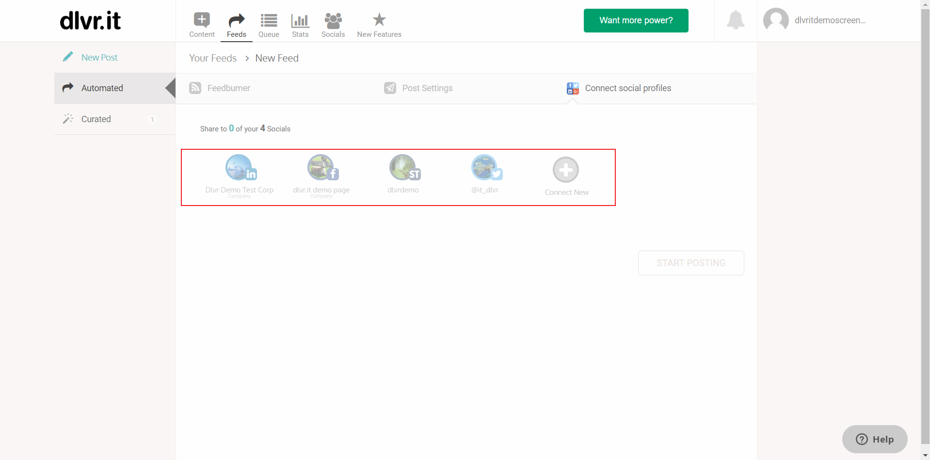Click the dlvr.it logo
The width and height of the screenshot is (930, 460).
click(90, 21)
